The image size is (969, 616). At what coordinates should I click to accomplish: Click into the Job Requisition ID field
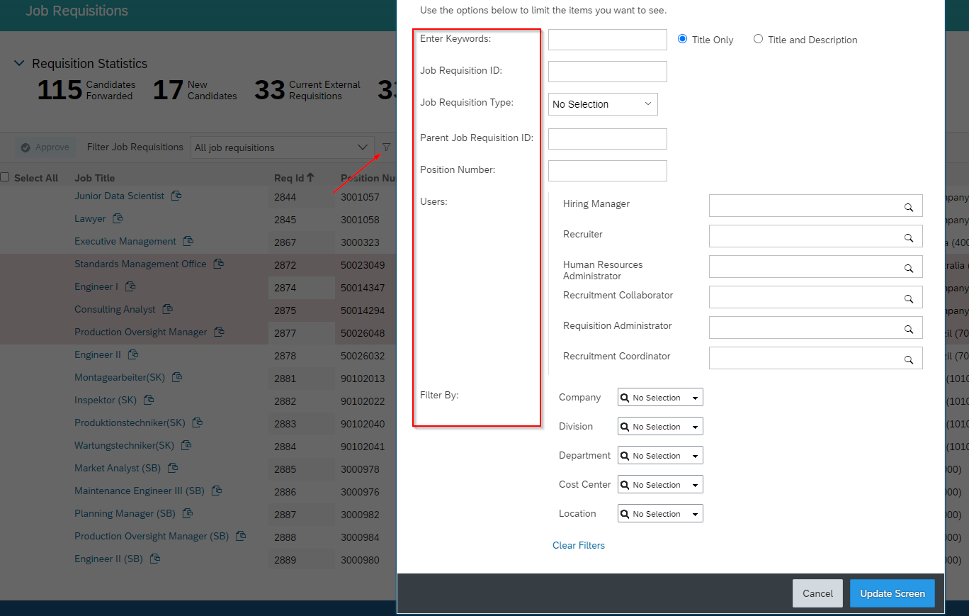(608, 72)
